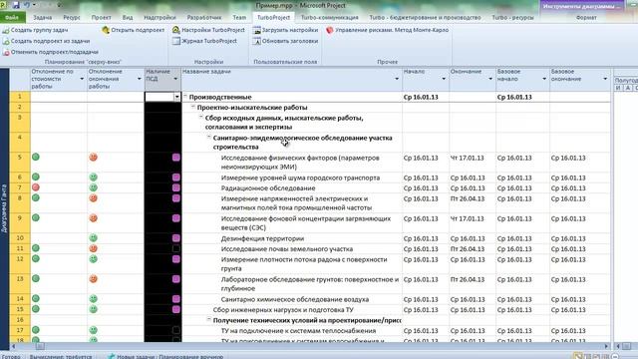Viewport: 638px width, 359px height.
Task: Toggle ПСД checkbox for Радиационное обследование
Action: click(176, 187)
